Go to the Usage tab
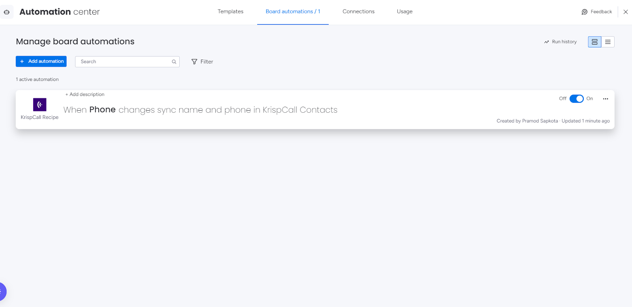 pyautogui.click(x=404, y=11)
